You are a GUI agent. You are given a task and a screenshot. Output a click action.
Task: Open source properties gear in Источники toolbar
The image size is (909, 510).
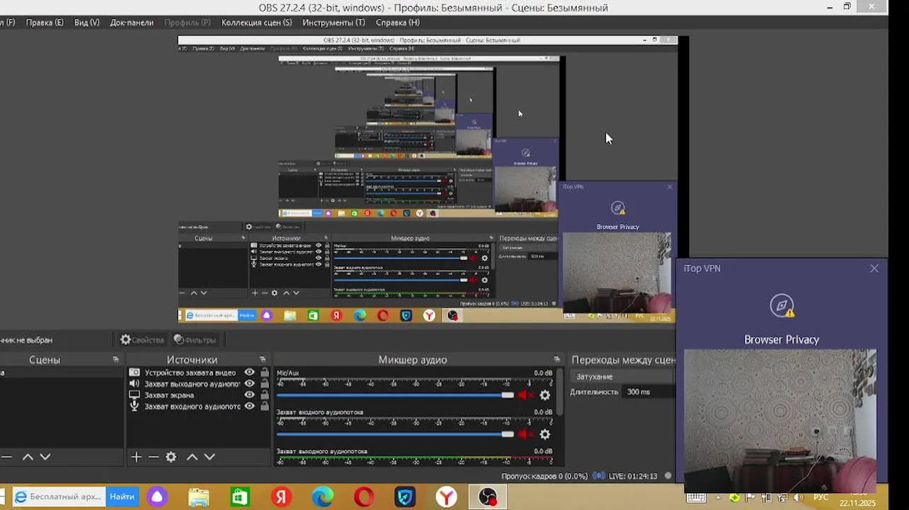coord(171,457)
